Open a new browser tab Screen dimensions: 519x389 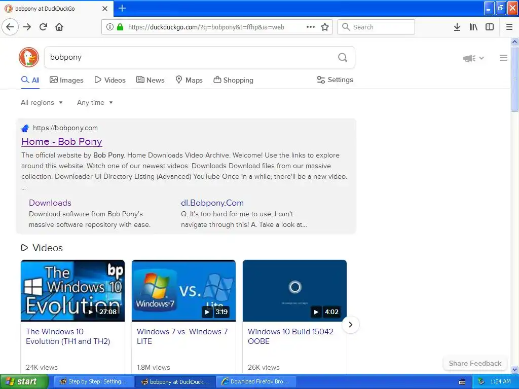pyautogui.click(x=122, y=8)
